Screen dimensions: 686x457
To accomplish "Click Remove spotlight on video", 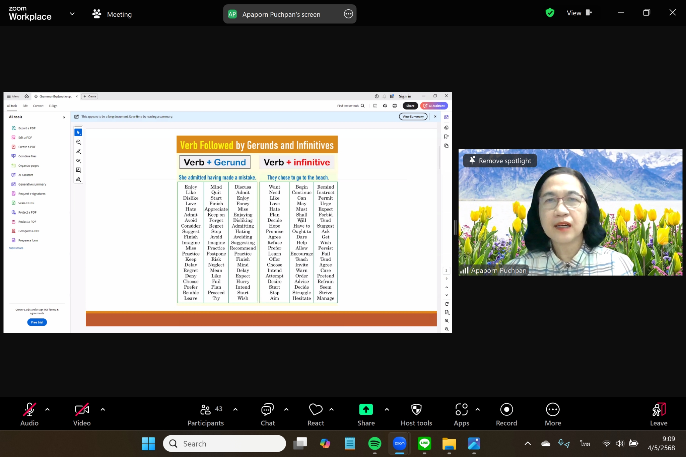I will point(500,161).
